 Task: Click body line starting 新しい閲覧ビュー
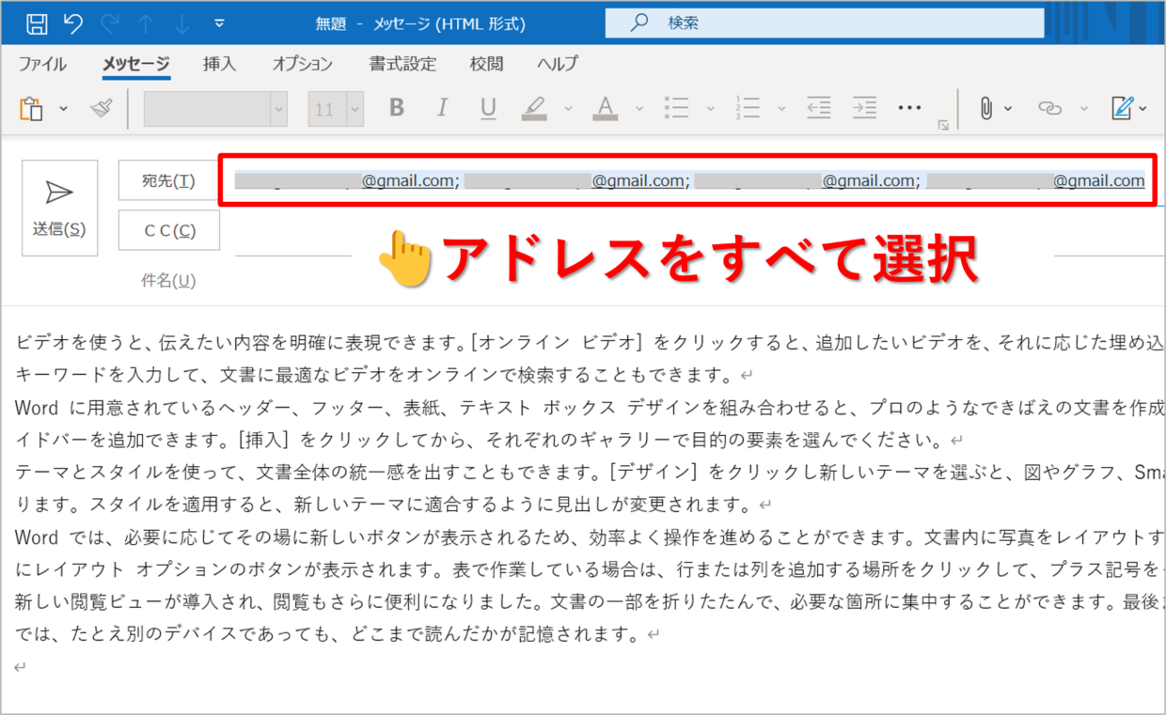591,600
